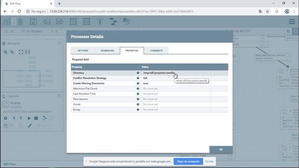The height and width of the screenshot is (168, 299).
Task: Add a Template from the toolbar
Action: click(113, 21)
